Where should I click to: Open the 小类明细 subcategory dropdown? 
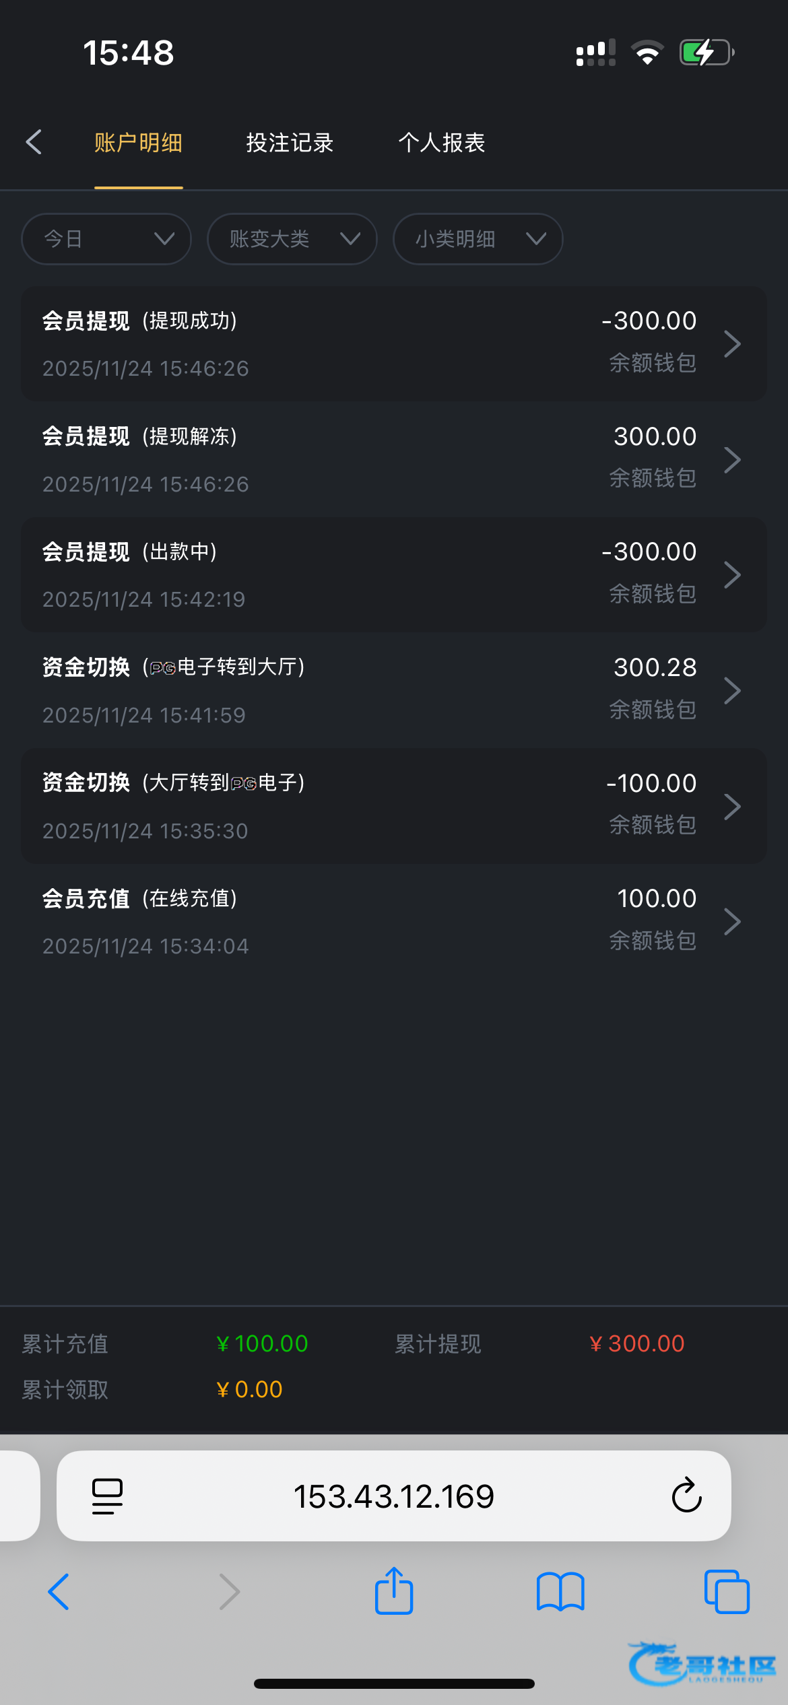point(478,239)
